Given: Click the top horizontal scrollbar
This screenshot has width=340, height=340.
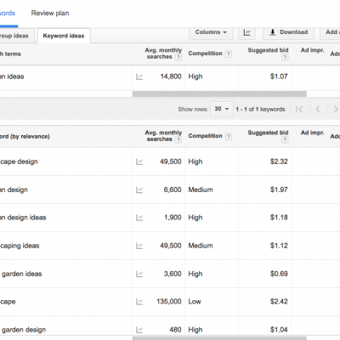Looking at the screenshot, I should tap(219, 94).
